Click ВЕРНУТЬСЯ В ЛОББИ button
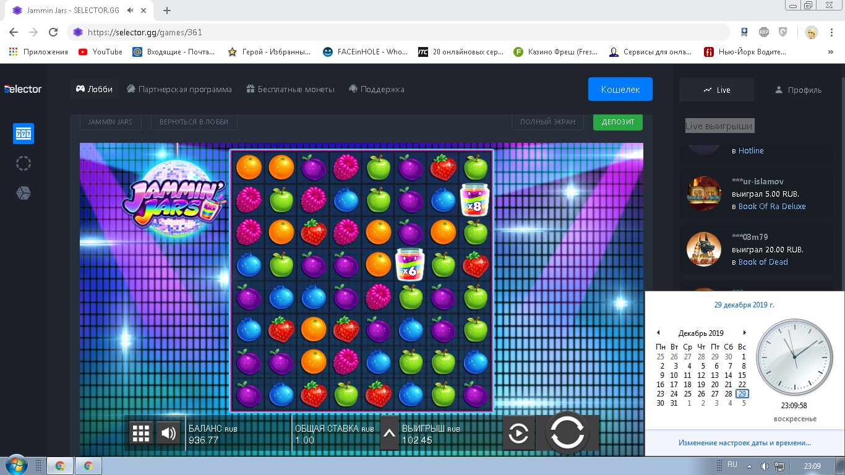 pos(194,122)
